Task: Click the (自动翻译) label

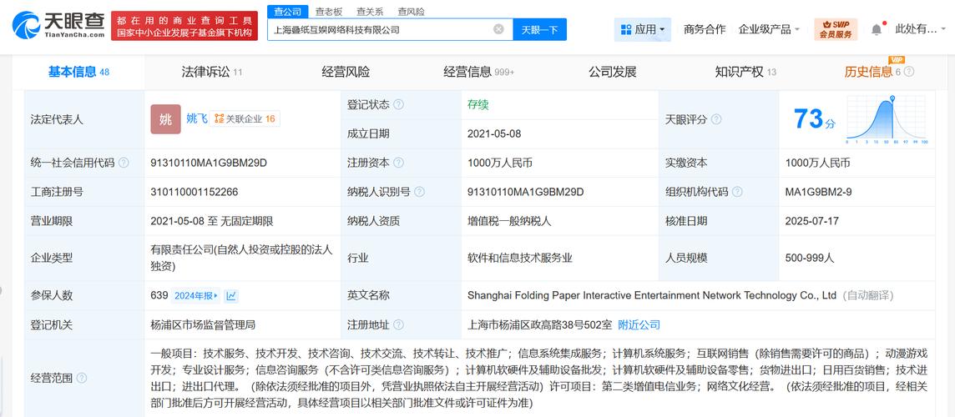Action: pyautogui.click(x=868, y=296)
